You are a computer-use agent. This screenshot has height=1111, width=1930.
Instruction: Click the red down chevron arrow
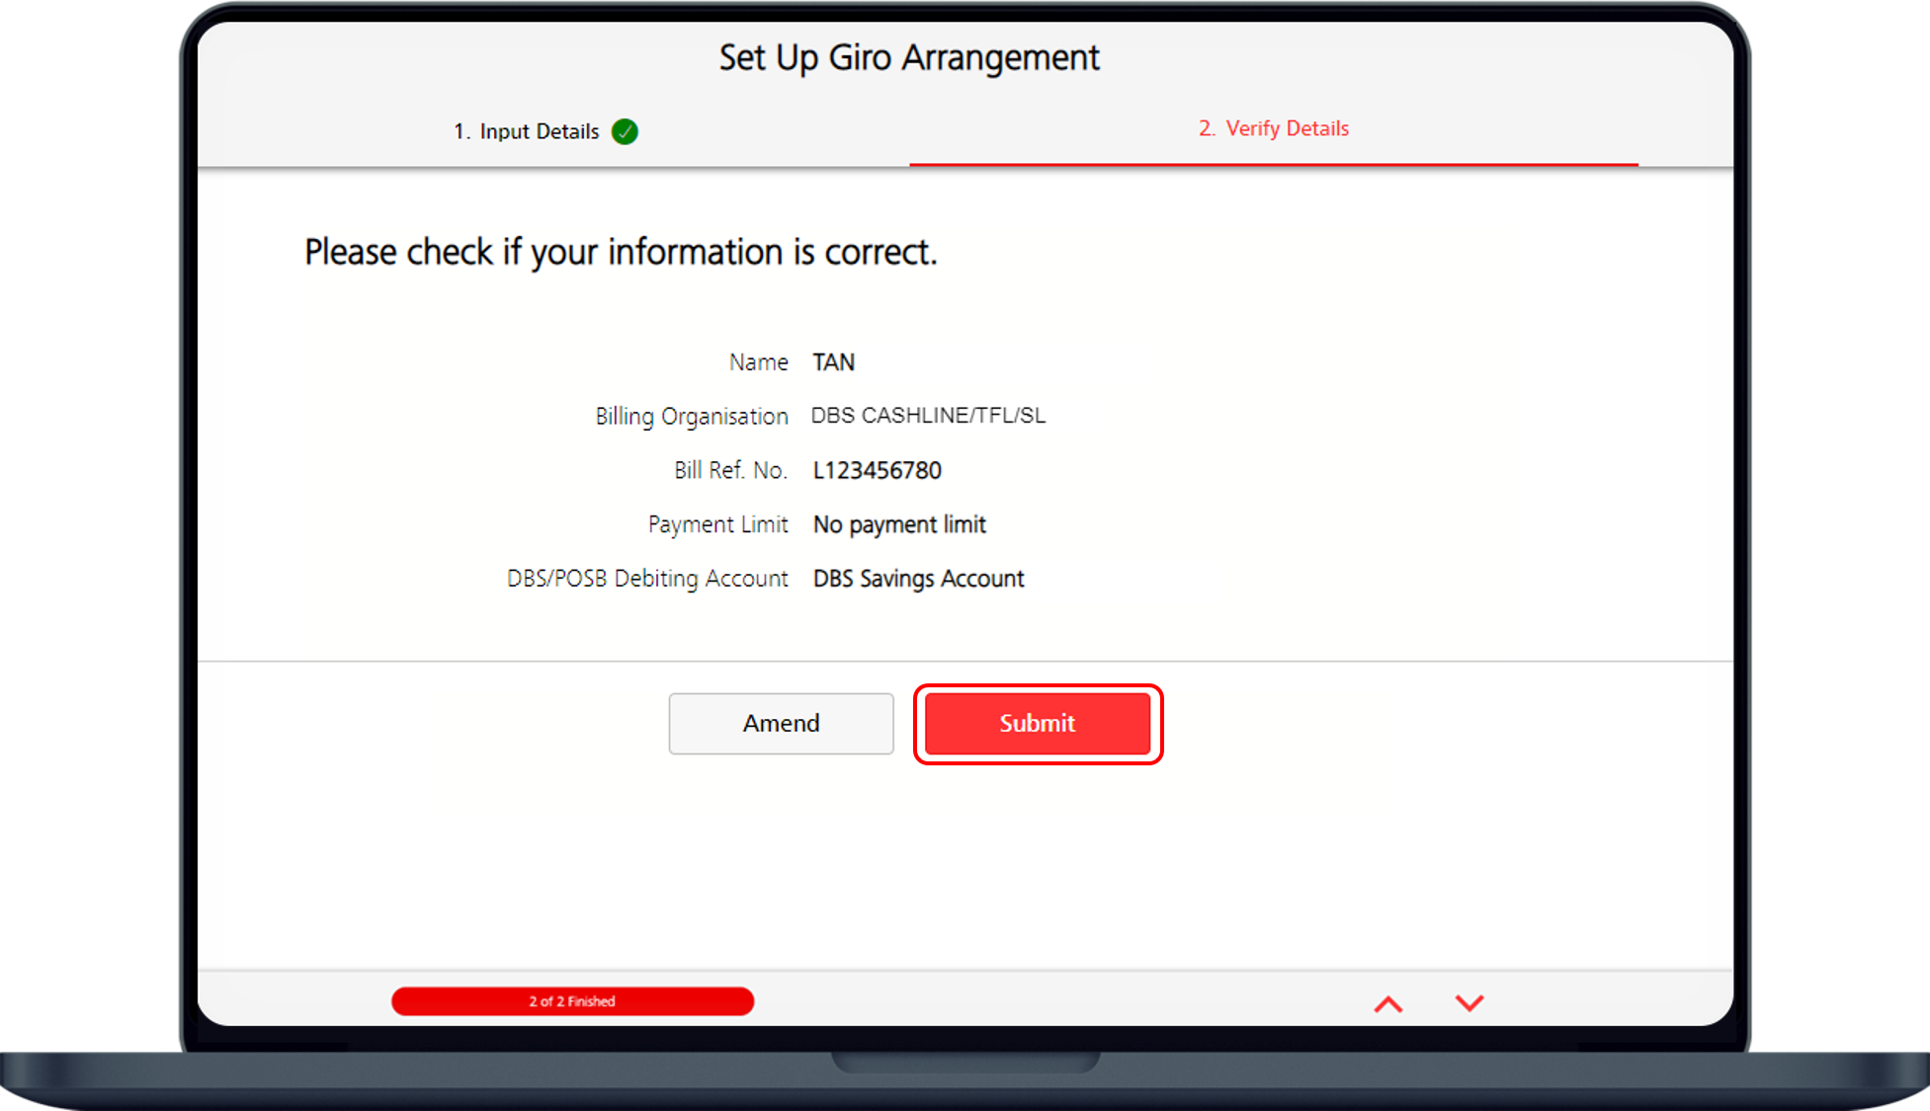point(1469,1003)
